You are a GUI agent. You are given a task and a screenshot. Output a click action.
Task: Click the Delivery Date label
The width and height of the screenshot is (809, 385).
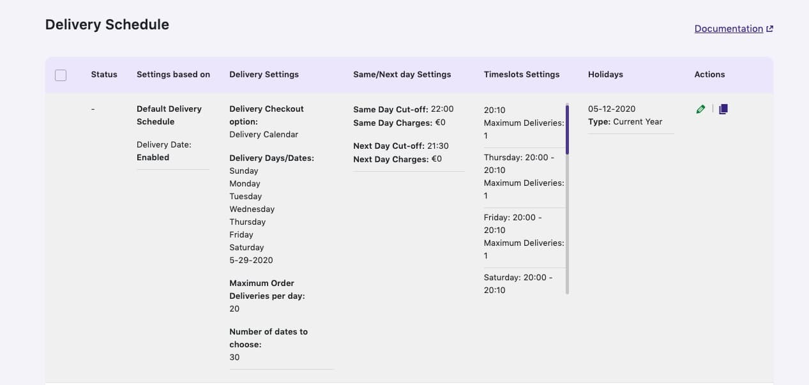164,145
